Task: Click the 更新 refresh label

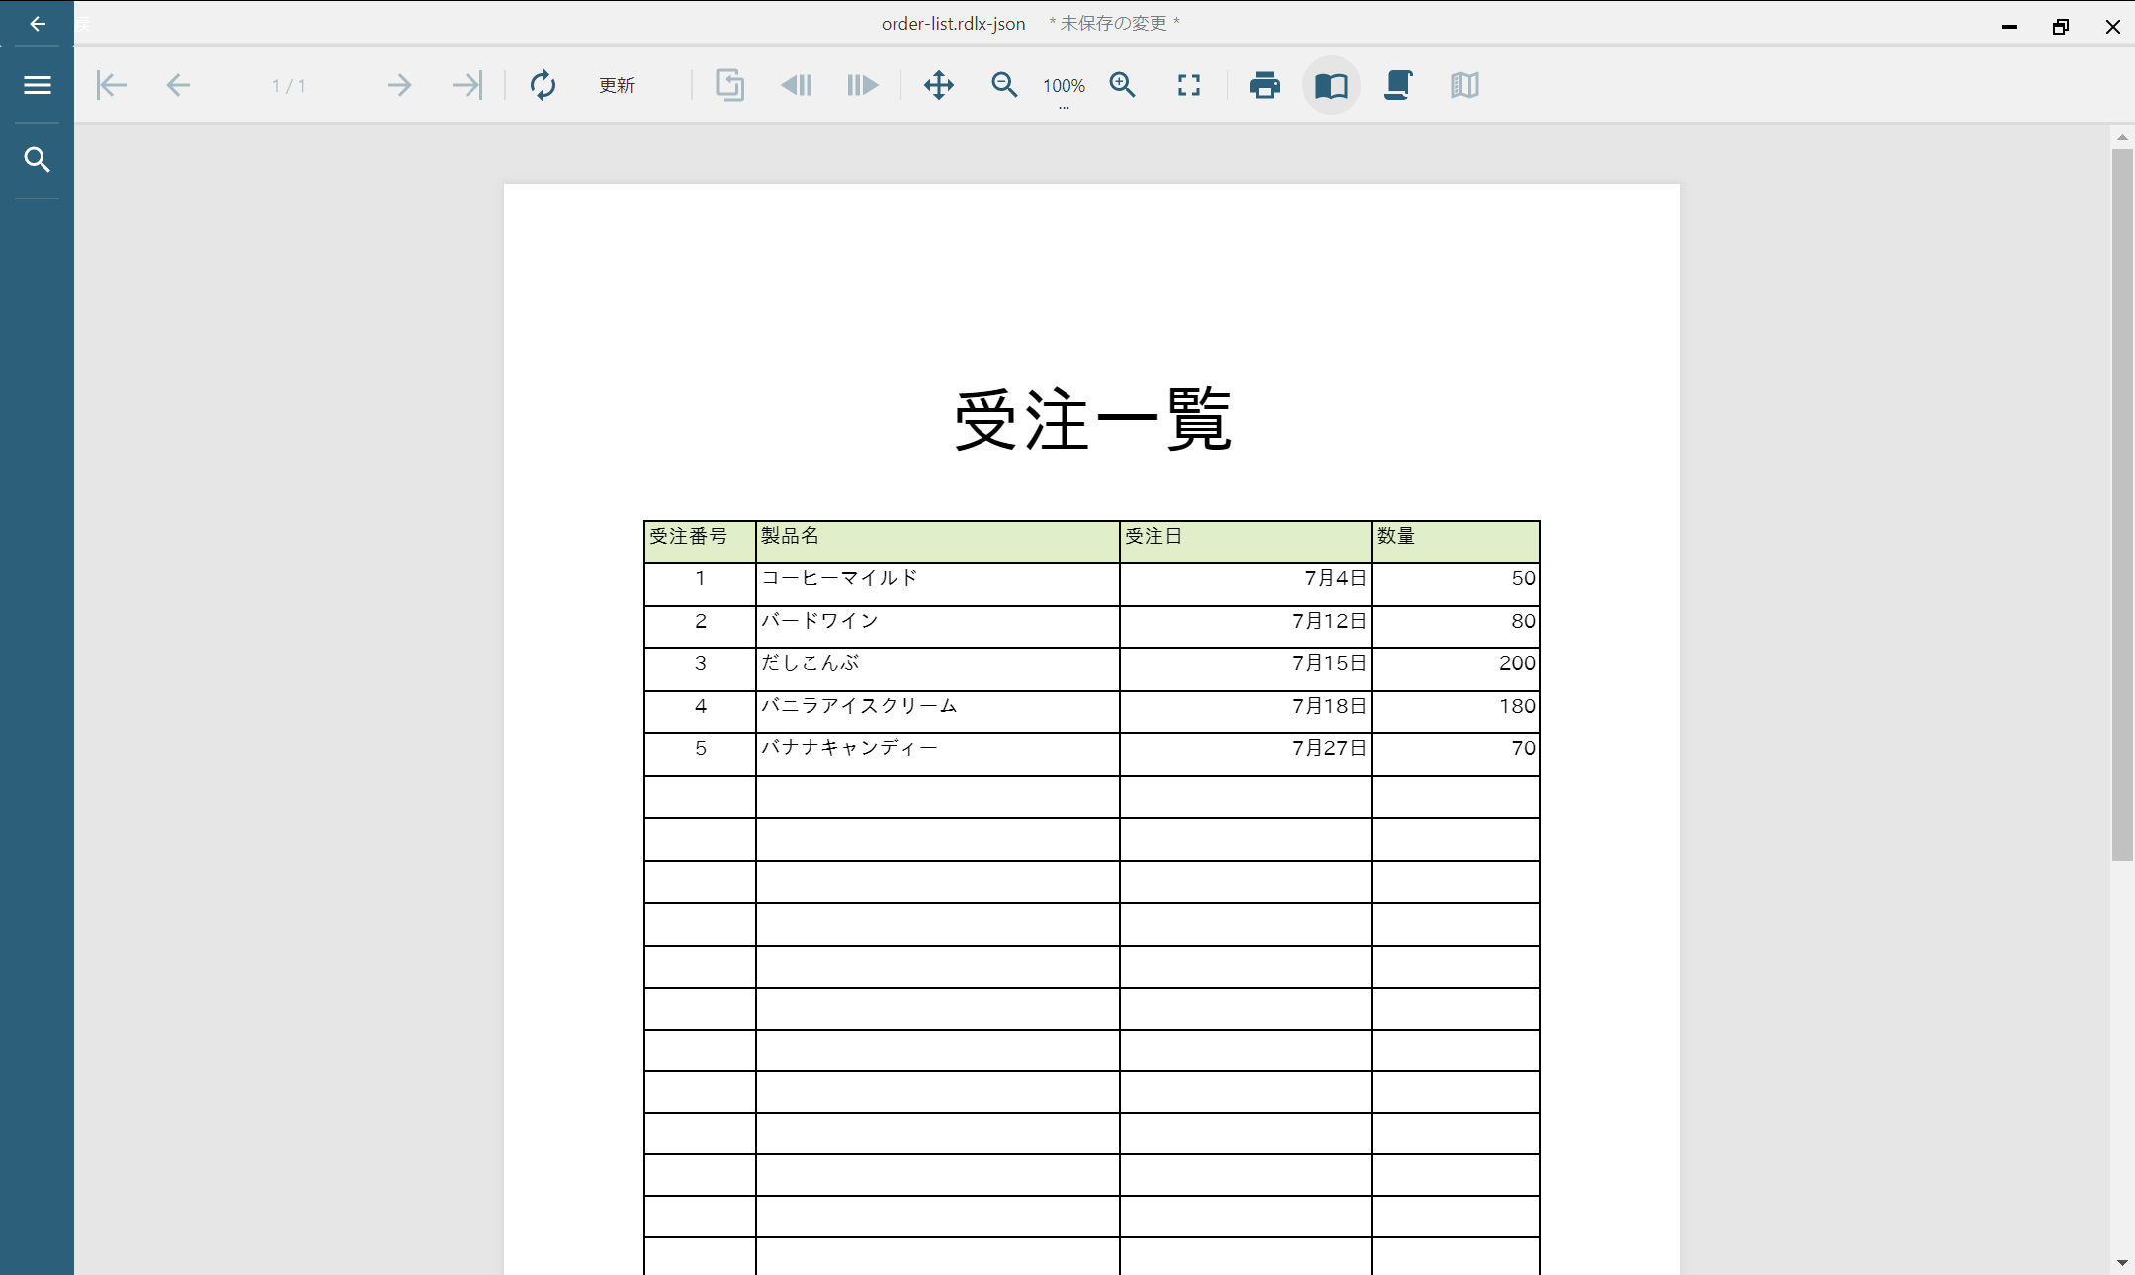Action: 617,86
